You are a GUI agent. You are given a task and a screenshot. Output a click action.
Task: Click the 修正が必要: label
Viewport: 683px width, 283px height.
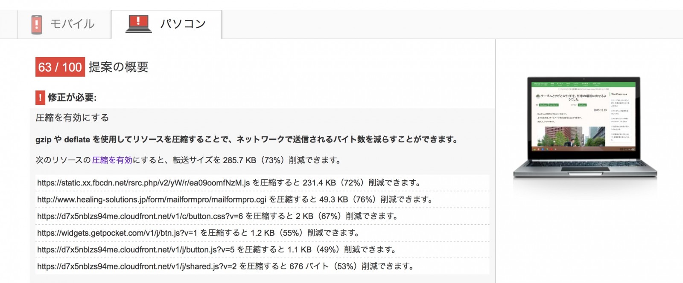72,98
